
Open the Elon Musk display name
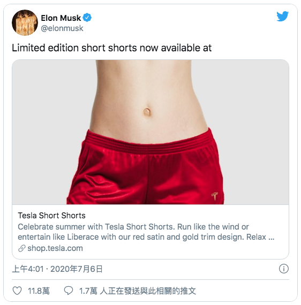[x=61, y=18]
